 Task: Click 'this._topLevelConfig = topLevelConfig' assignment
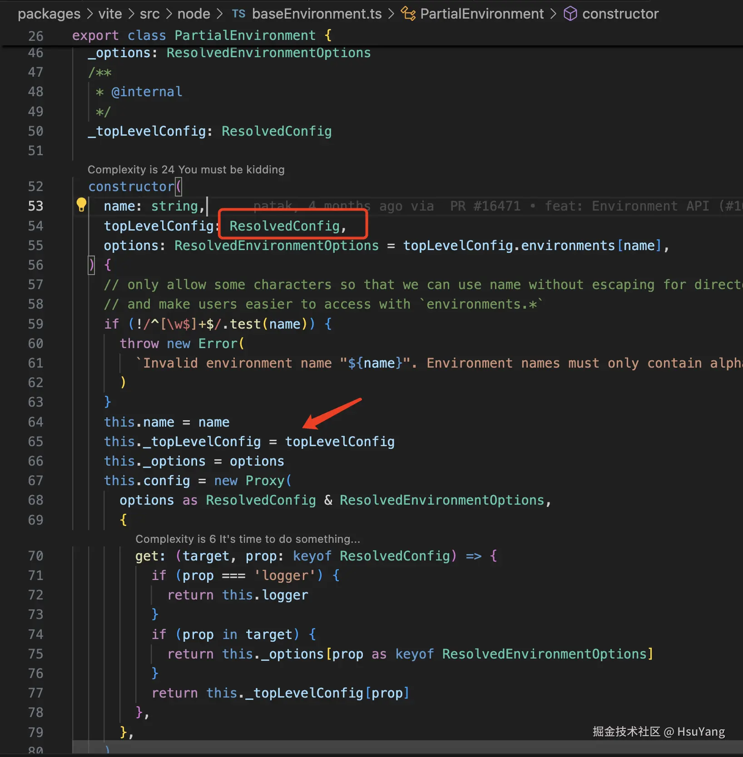[x=249, y=442]
